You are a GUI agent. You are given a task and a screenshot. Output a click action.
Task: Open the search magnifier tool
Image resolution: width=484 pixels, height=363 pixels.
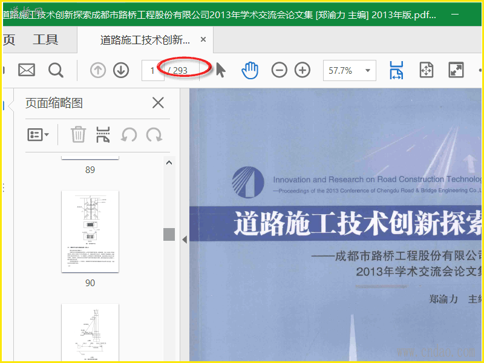(56, 70)
